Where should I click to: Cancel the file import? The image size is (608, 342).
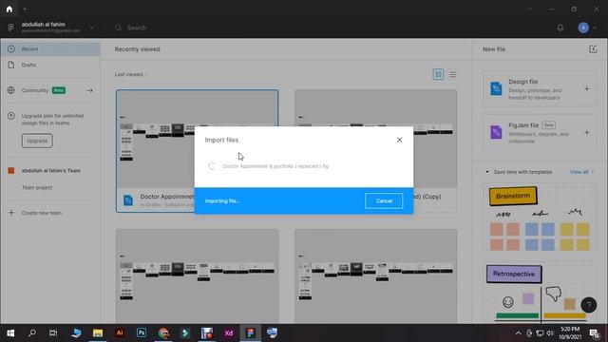tap(384, 200)
